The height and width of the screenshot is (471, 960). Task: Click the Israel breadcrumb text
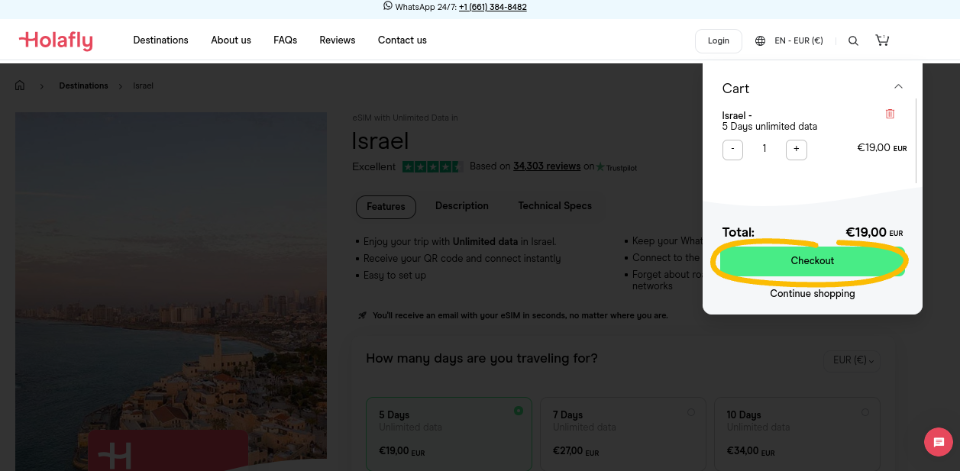(143, 85)
